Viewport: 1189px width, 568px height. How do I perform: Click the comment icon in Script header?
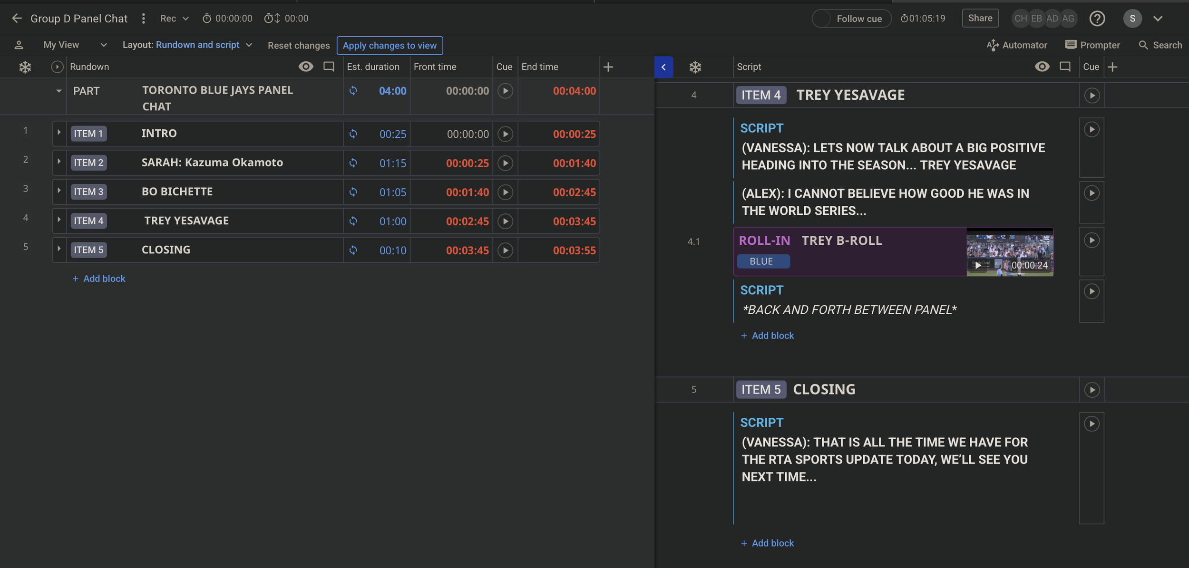pyautogui.click(x=1065, y=67)
